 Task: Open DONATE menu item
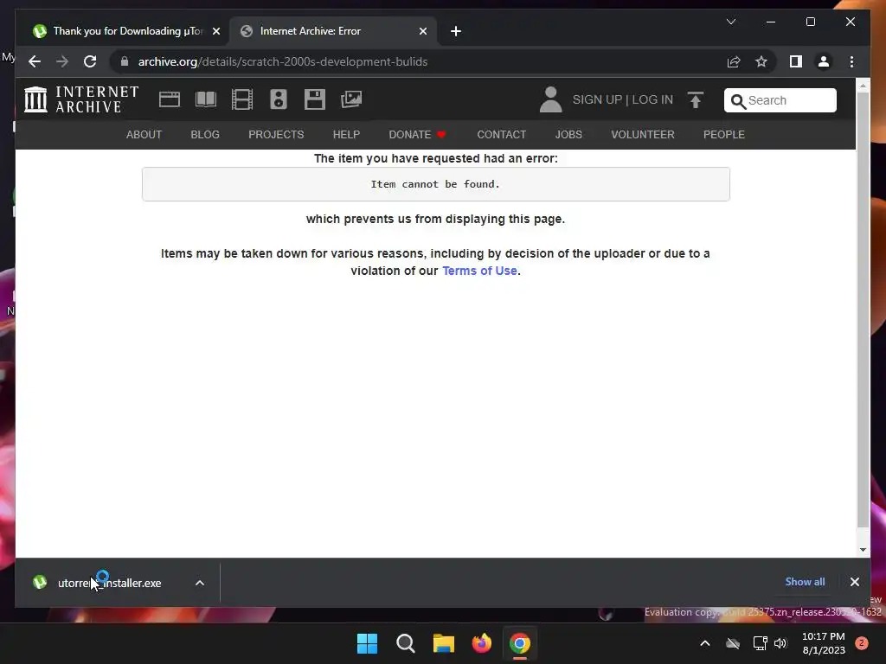point(418,134)
